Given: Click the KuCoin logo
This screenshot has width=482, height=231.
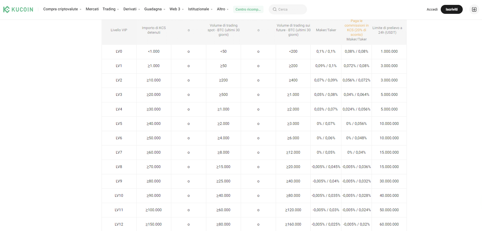Looking at the screenshot, I should [x=18, y=10].
